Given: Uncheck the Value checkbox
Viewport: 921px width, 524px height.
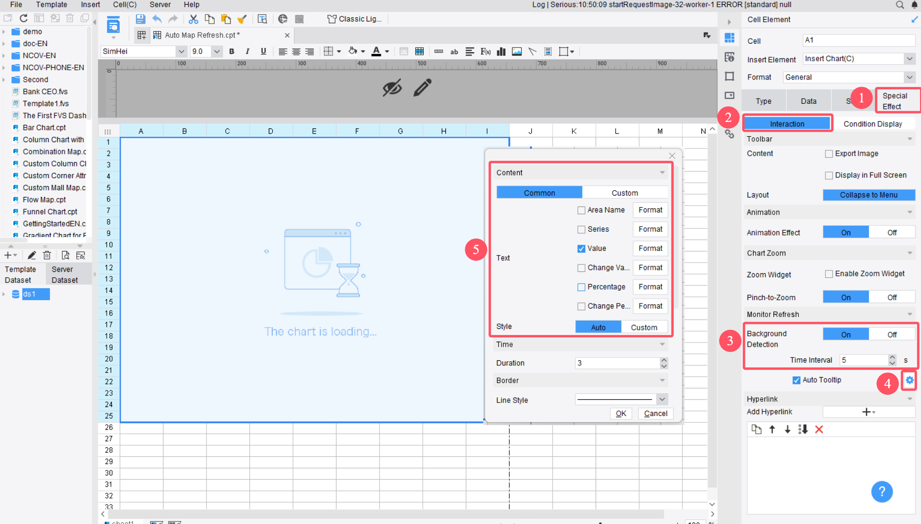Looking at the screenshot, I should [x=581, y=249].
